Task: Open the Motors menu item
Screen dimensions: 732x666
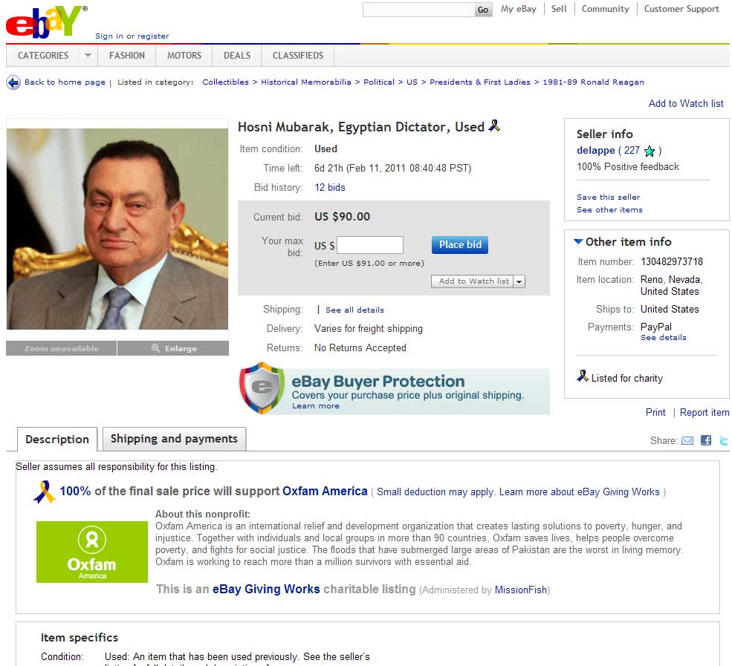Action: [184, 56]
